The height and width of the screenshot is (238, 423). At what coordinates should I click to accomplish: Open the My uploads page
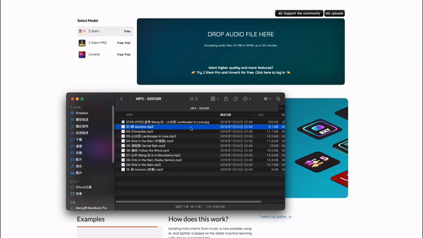tap(334, 13)
